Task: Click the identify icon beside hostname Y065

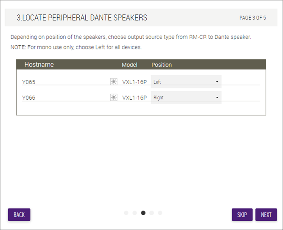Action: click(114, 82)
